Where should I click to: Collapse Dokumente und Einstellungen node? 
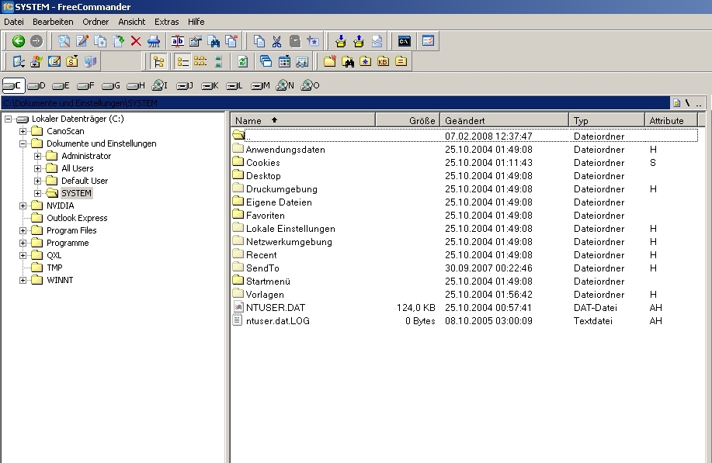[x=23, y=143]
